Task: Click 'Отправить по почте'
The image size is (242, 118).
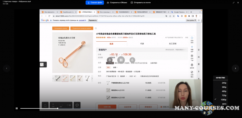Action: coord(141,3)
